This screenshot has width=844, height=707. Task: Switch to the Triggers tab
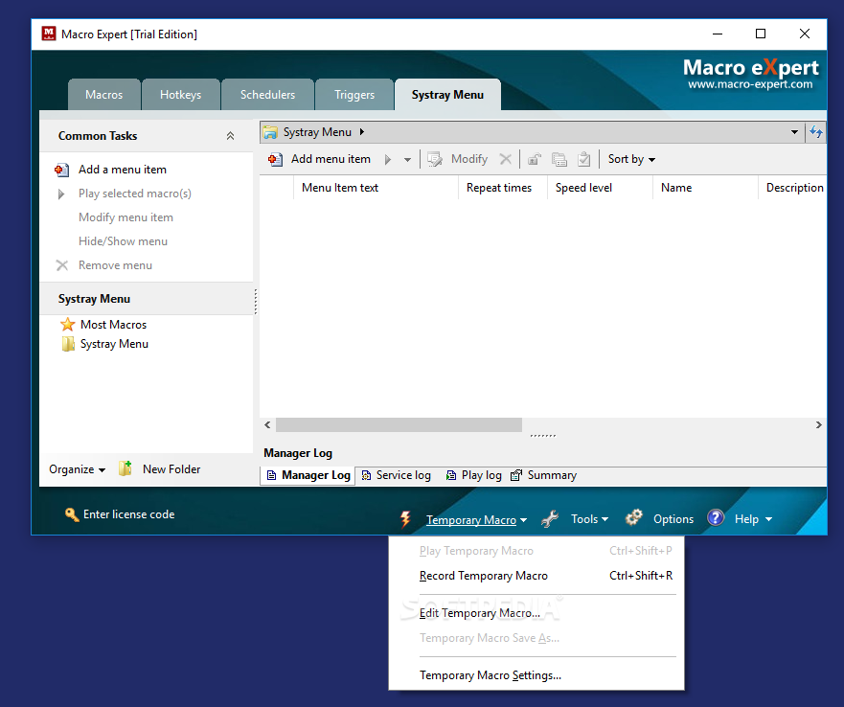coord(354,95)
